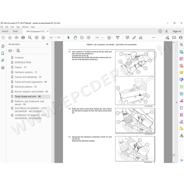This screenshot has height=184, width=184.
Task: Open the View menu
Action: [12, 27]
